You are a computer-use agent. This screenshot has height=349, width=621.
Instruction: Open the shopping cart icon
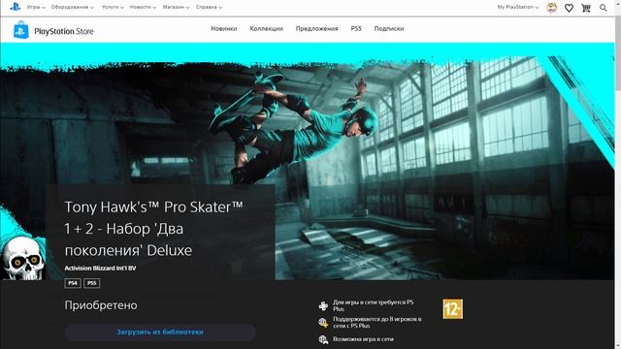[x=586, y=8]
